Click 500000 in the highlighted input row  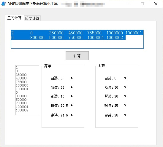pos(56,38)
